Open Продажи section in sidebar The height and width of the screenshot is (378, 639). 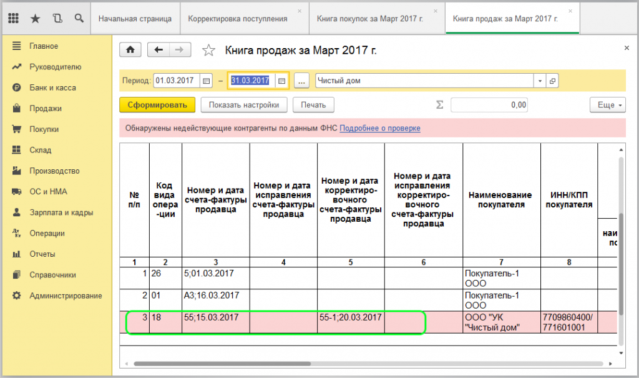45,108
